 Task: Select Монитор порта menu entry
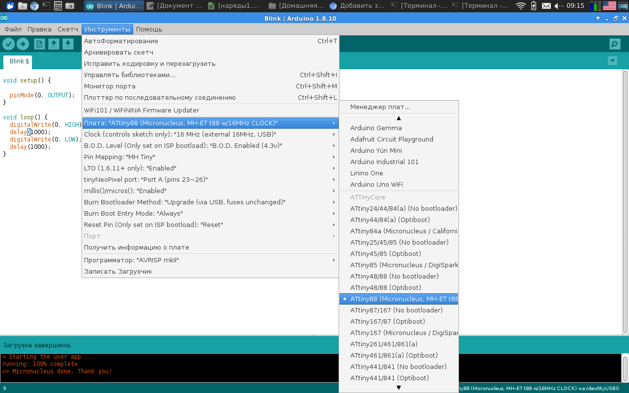point(110,86)
